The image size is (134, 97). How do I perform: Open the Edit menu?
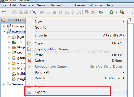(13, 5)
